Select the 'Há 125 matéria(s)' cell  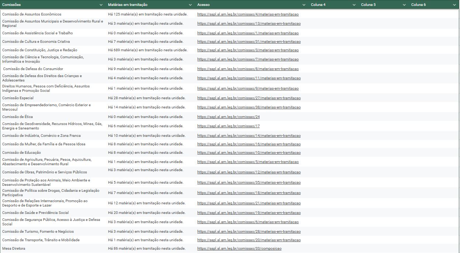pos(151,14)
